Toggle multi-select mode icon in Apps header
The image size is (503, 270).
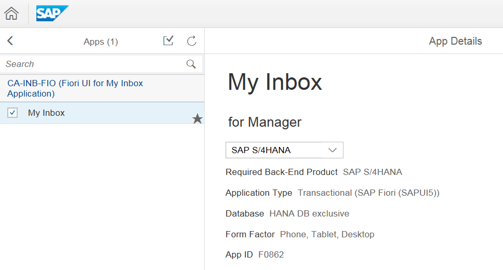pos(168,40)
